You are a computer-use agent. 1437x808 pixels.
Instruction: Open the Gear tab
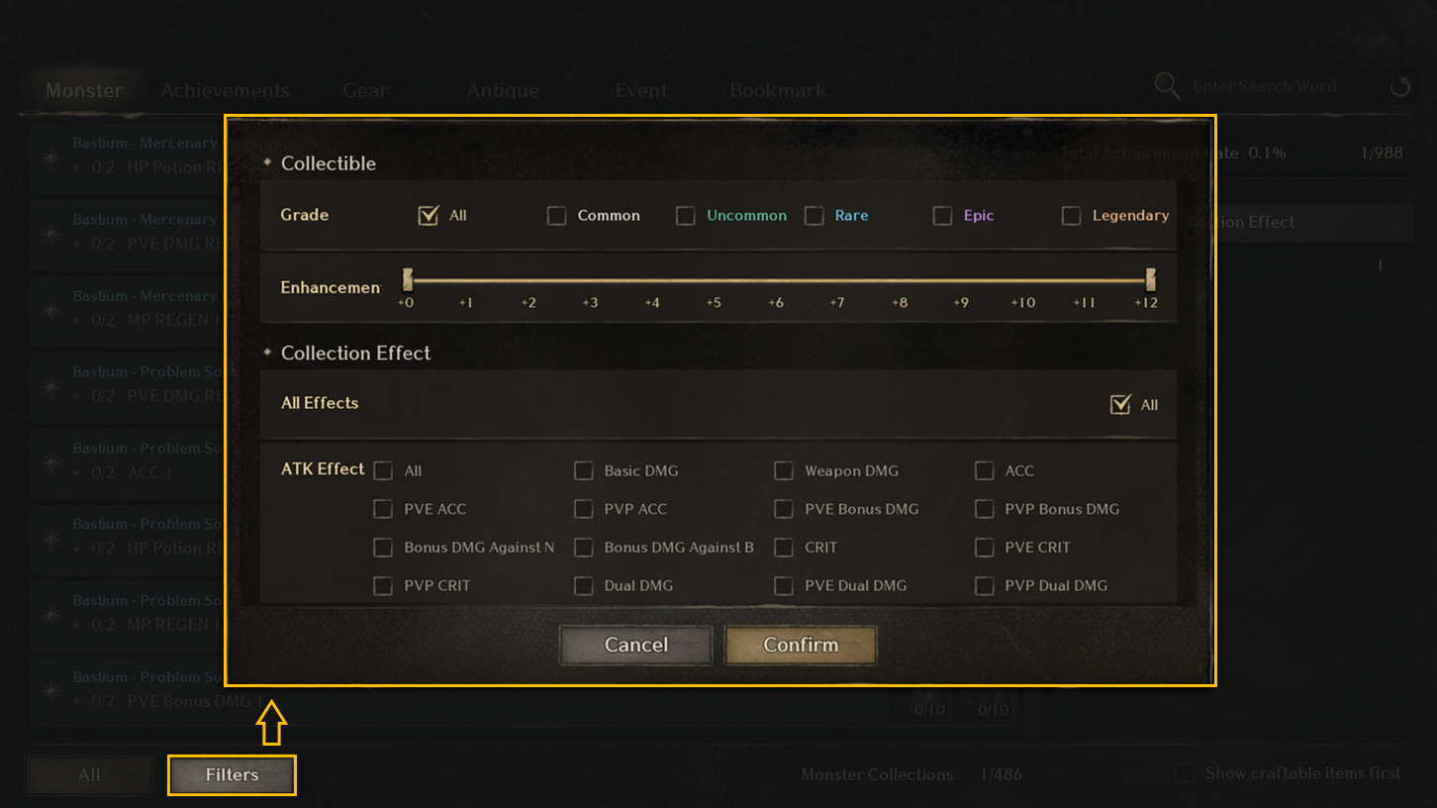tap(365, 90)
